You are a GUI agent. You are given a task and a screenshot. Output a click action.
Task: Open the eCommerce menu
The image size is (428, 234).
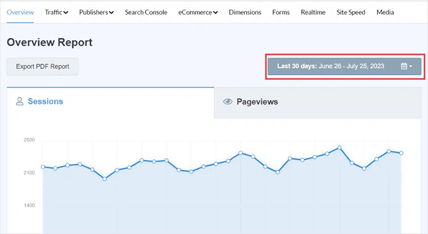(x=198, y=13)
